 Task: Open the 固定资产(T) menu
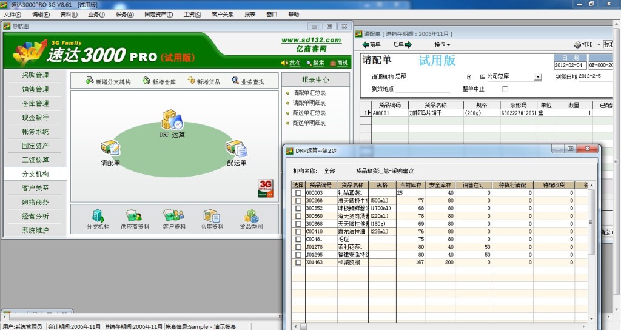158,15
